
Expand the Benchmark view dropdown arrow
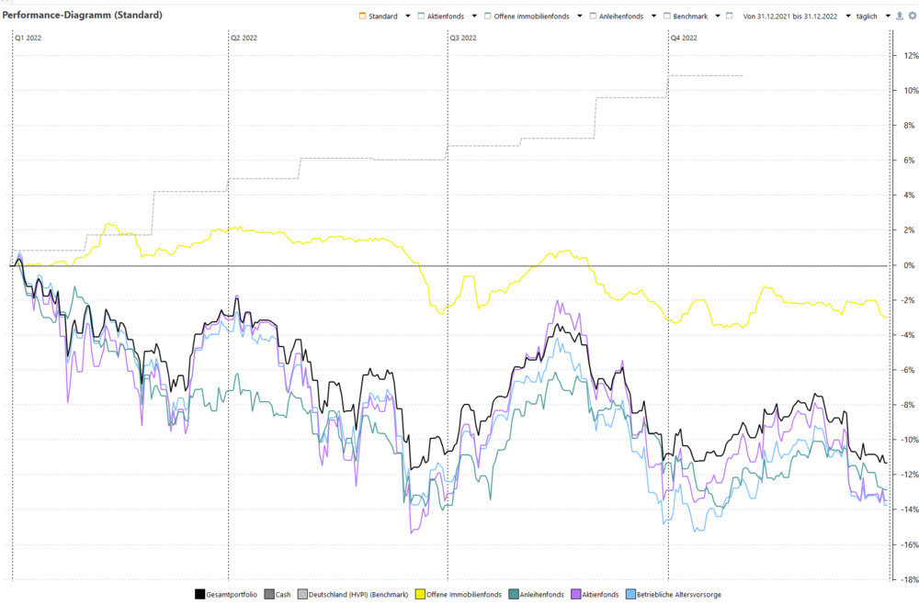click(x=718, y=17)
